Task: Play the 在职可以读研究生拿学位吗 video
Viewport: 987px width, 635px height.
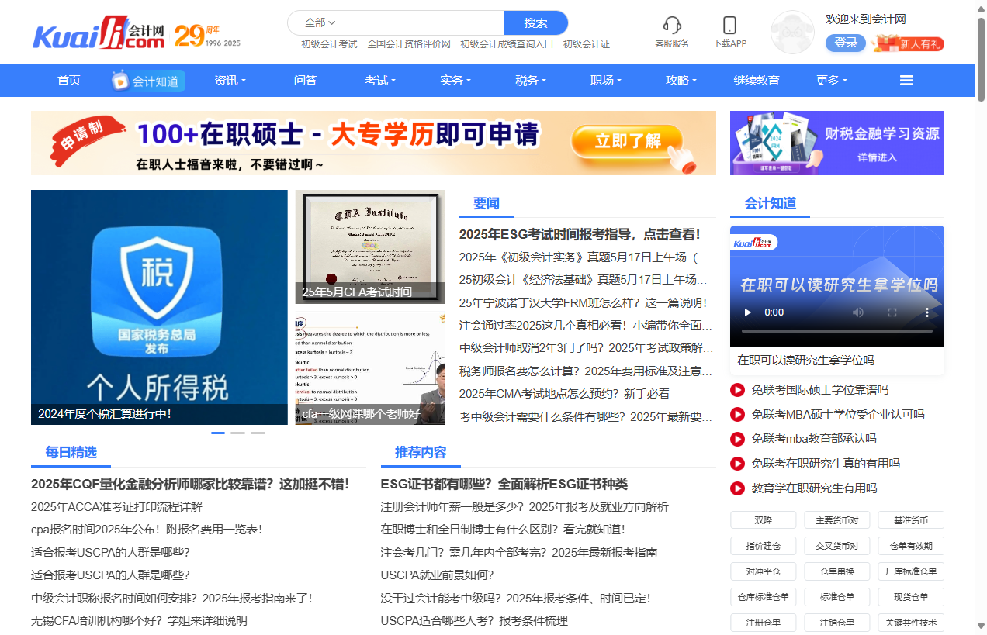Action: pos(748,312)
